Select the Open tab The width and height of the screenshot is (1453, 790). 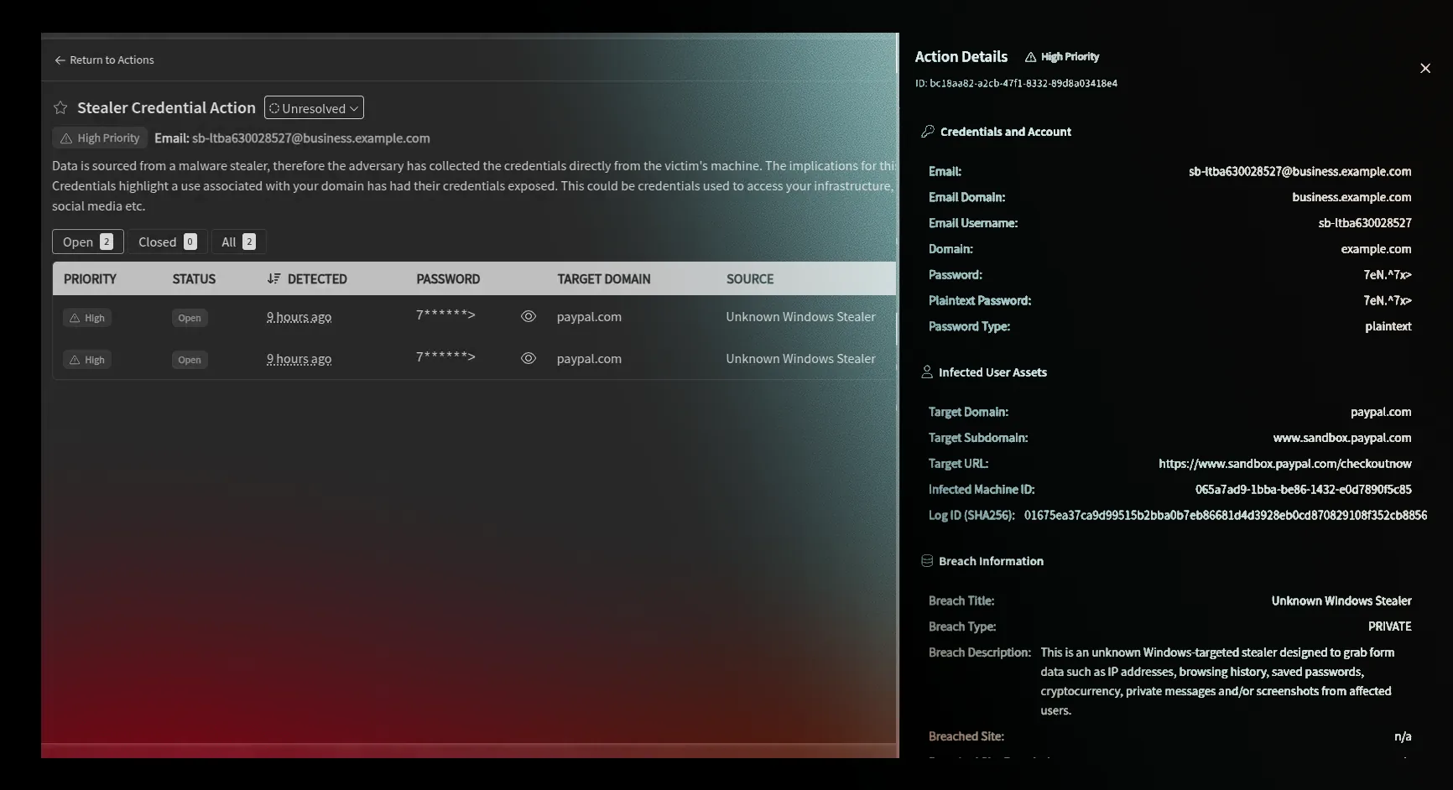[x=88, y=242]
